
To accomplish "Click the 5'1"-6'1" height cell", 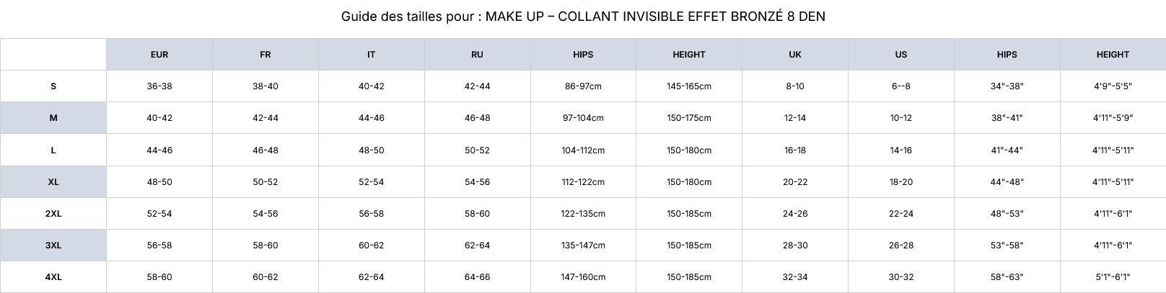I will click(1113, 277).
